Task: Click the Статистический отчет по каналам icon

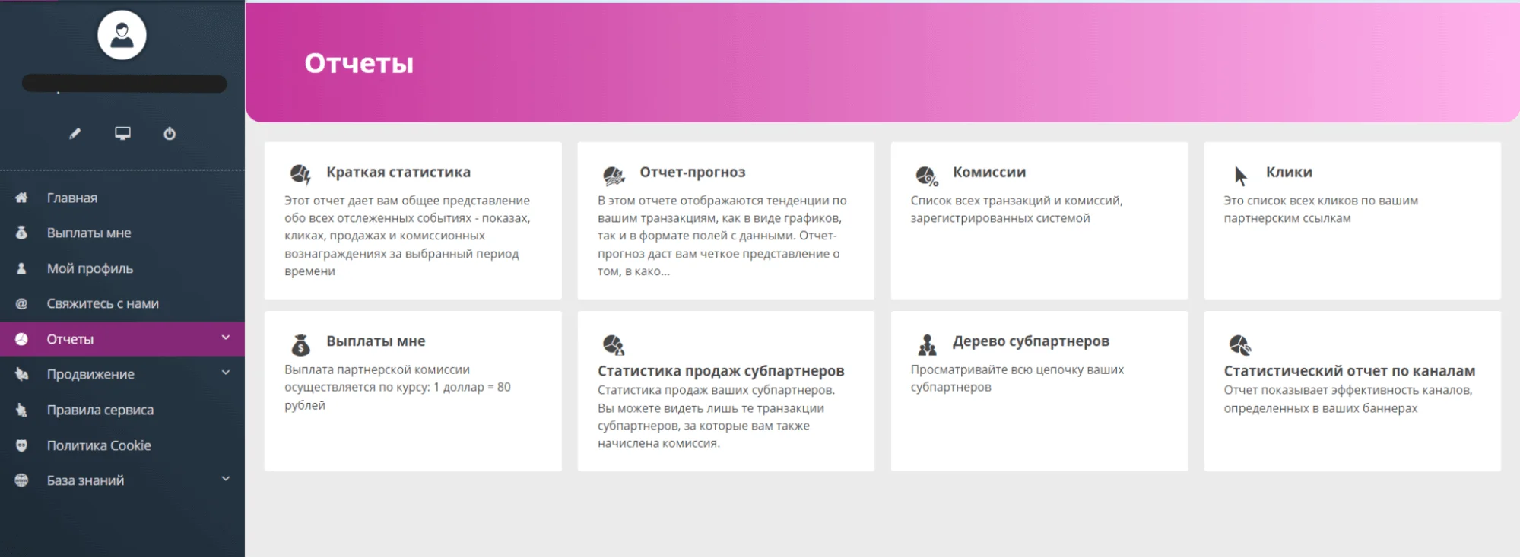Action: click(x=1240, y=345)
